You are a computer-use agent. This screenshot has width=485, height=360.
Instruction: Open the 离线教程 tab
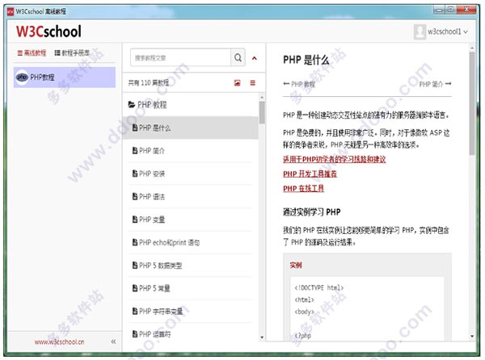click(32, 52)
